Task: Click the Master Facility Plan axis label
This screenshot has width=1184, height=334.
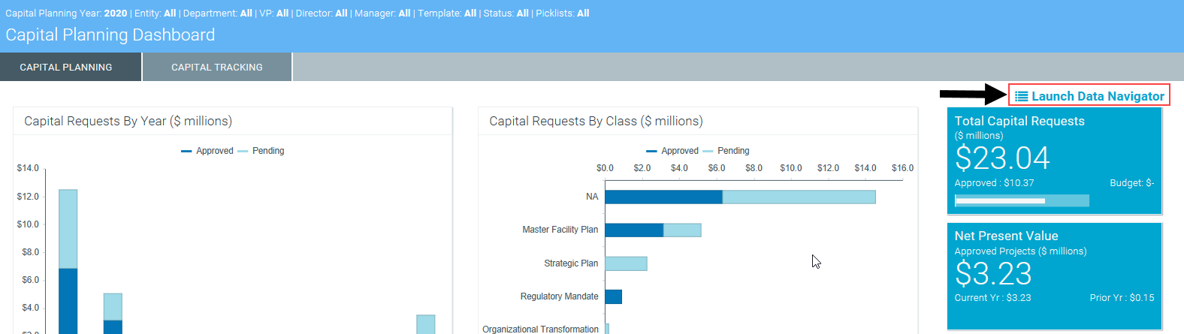Action: coord(560,230)
